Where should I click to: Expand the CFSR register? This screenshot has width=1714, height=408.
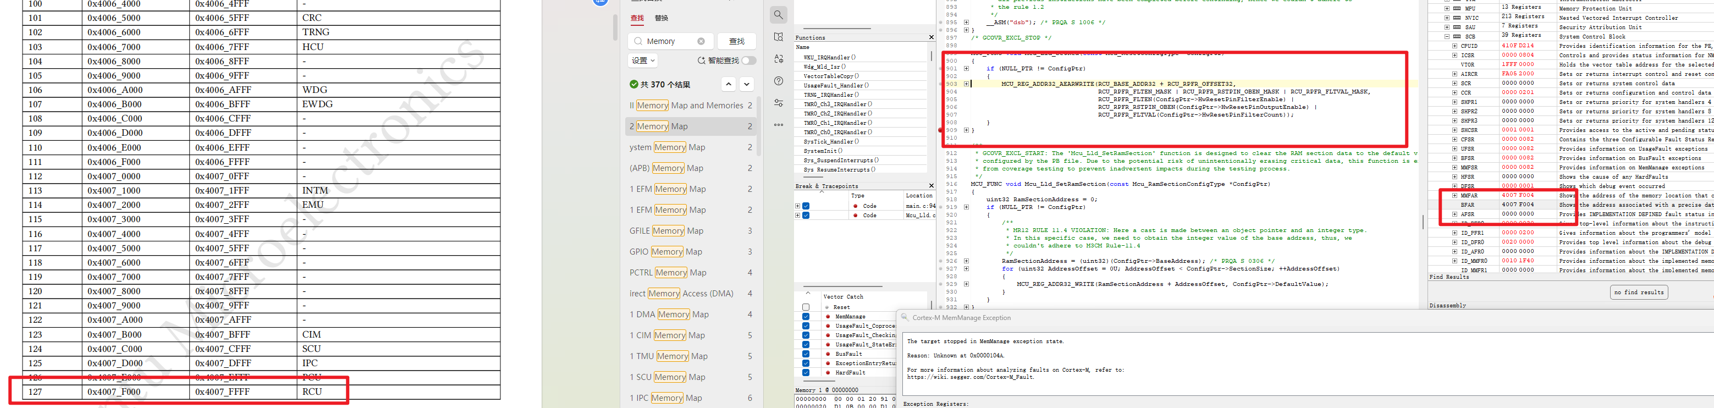pyautogui.click(x=1454, y=139)
